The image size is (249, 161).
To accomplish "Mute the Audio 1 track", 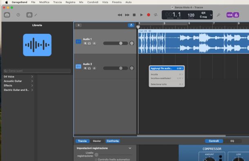I will pyautogui.click(x=85, y=43).
